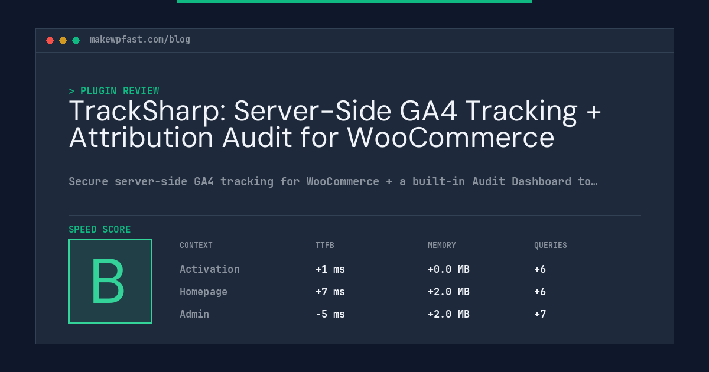The height and width of the screenshot is (372, 709).
Task: Click the '> PLUGIN REVIEW' label
Action: pyautogui.click(x=114, y=91)
